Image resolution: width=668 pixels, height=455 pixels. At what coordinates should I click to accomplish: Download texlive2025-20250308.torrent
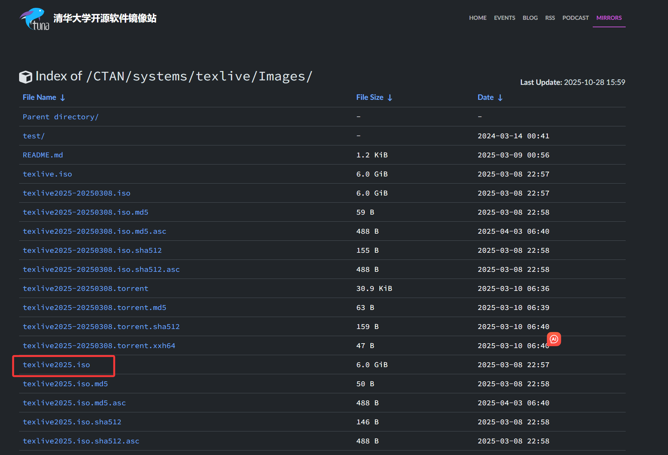[85, 289]
